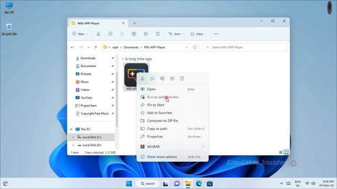Switch to details view icon in status bar
337x189 pixels.
281,152
